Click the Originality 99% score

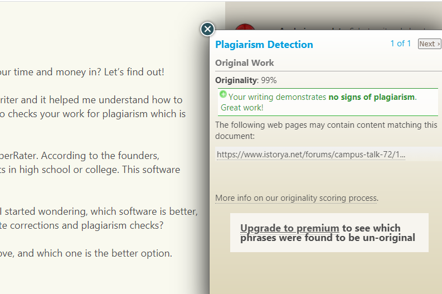[246, 80]
